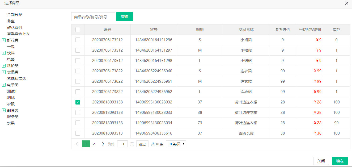Go to next page using arrow icon
The height and width of the screenshot is (167, 352).
pyautogui.click(x=103, y=144)
